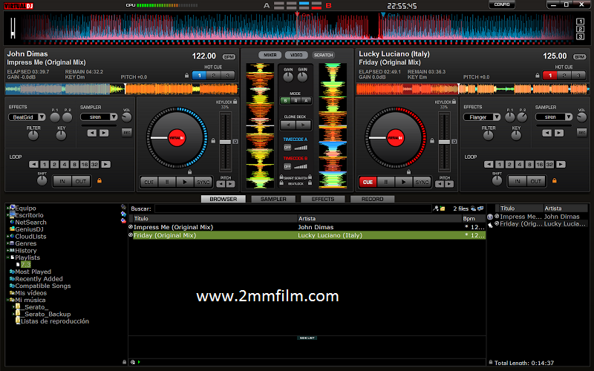This screenshot has width=594, height=371.
Task: Toggle Timecode B OFF switch
Action: click(287, 166)
